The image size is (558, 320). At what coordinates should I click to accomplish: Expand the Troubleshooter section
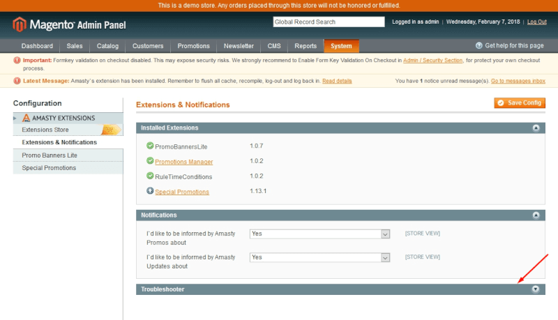(536, 289)
